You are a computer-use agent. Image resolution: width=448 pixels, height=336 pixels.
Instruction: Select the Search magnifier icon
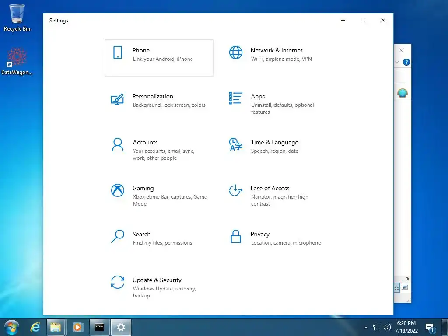117,236
